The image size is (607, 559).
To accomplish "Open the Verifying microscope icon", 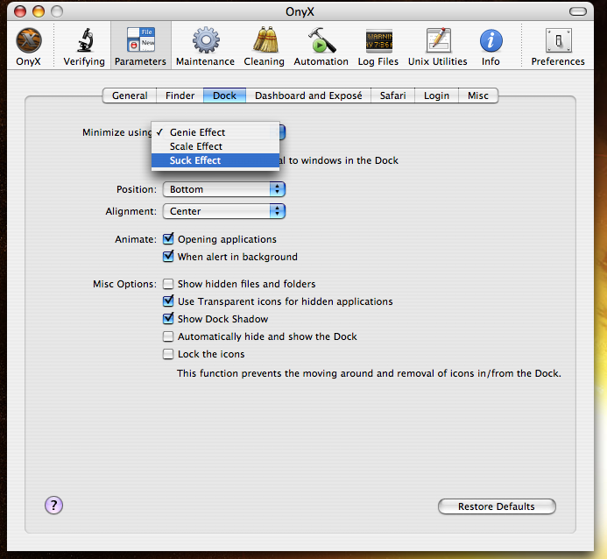I will pyautogui.click(x=85, y=40).
